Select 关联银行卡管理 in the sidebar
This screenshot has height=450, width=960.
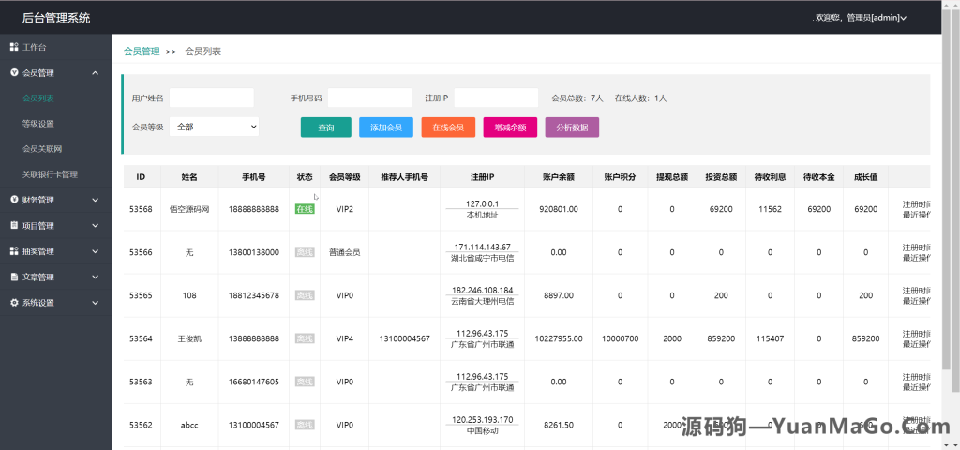click(x=50, y=174)
